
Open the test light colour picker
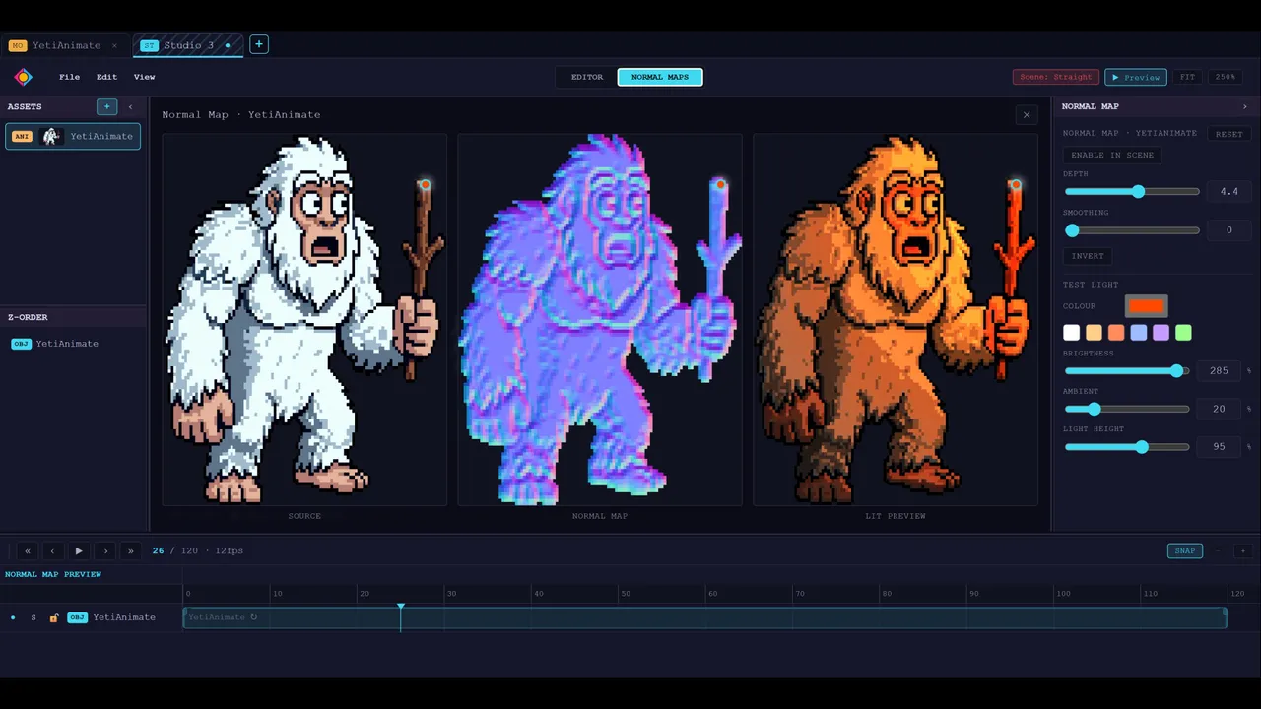click(x=1146, y=306)
